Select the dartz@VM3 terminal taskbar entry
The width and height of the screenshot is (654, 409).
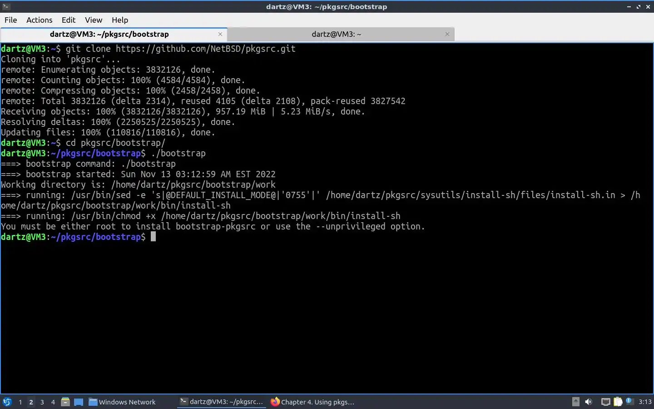(221, 402)
